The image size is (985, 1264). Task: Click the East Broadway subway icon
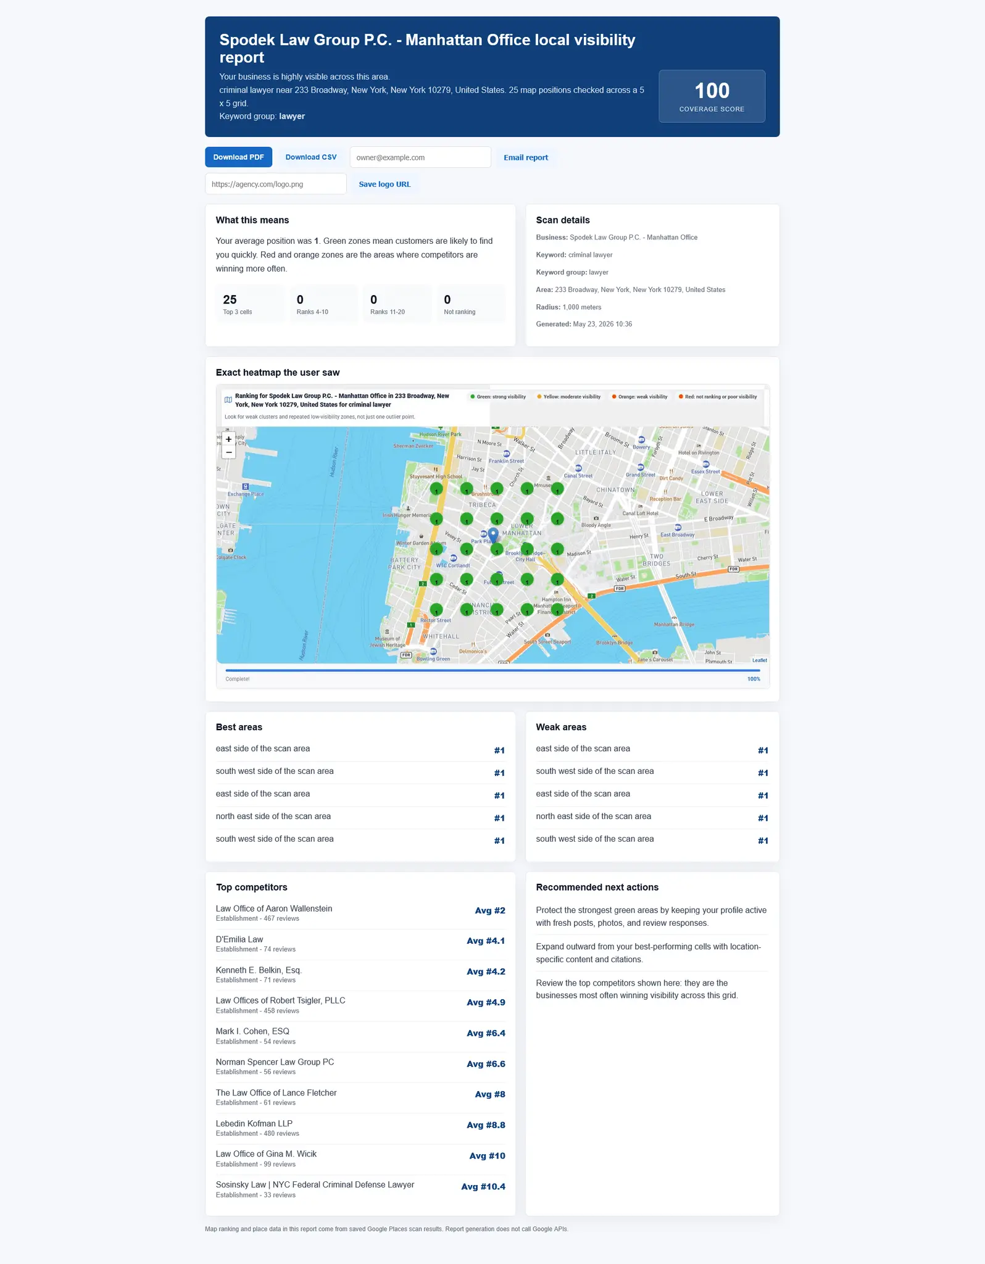tap(678, 528)
